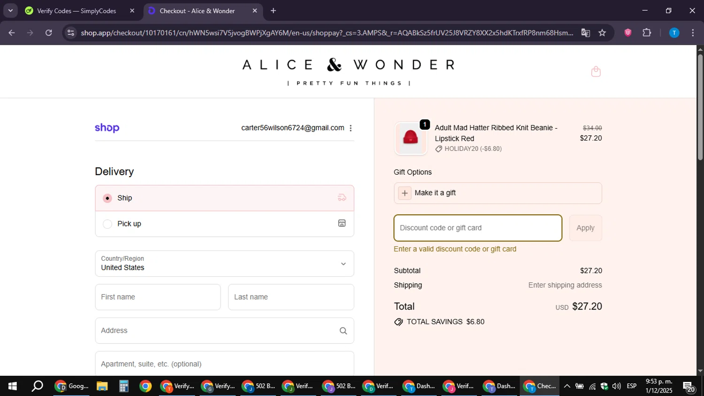Screen dimensions: 704x396
Task: Open the Extensions puzzle icon
Action: point(647,32)
